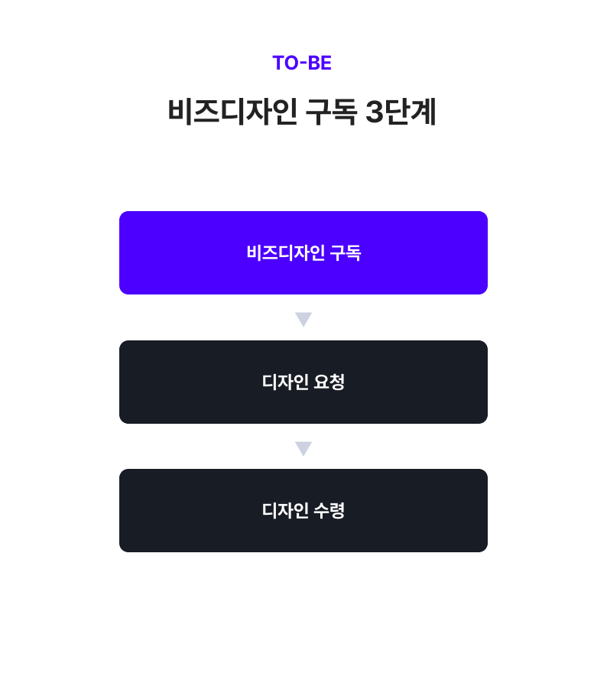Select the dark 디자인 요청 step box
The height and width of the screenshot is (693, 607).
point(303,382)
